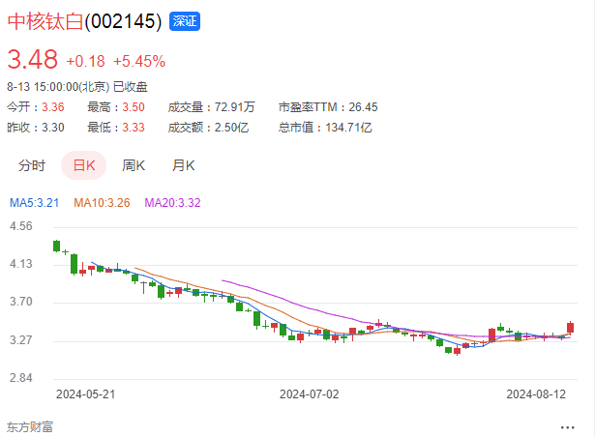This screenshot has height=437, width=595.
Task: Click the 3.27 price axis label
Action: tap(21, 340)
